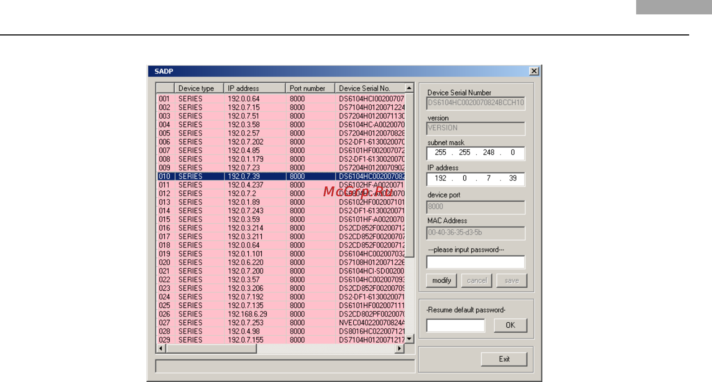Click the cancel button

477,281
